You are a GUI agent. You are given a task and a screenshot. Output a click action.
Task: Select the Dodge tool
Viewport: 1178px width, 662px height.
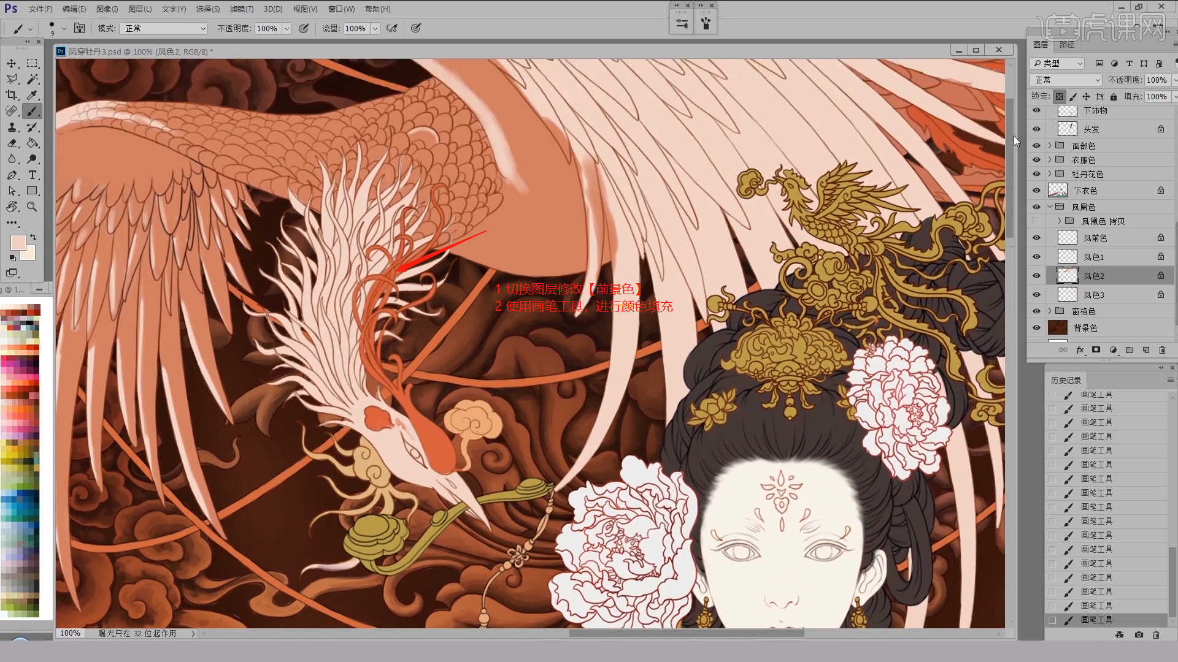tap(33, 159)
